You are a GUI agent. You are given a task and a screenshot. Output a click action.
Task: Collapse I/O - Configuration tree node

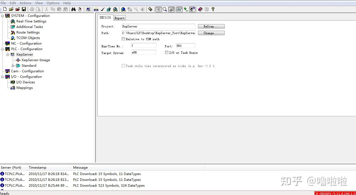[2, 77]
